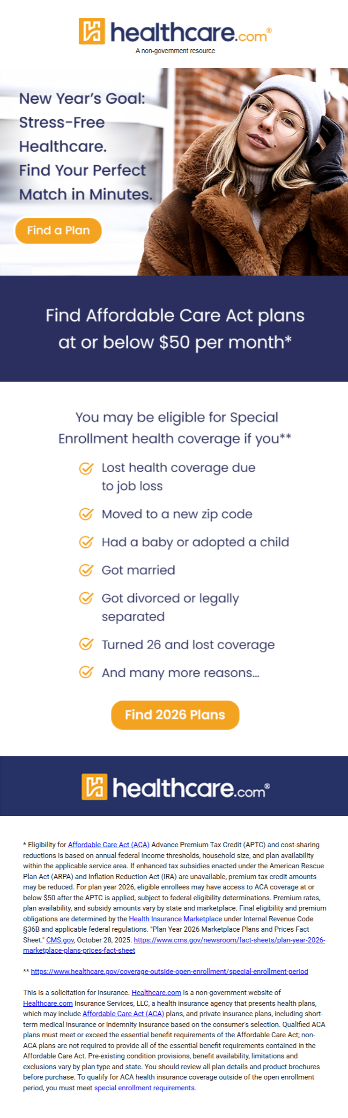Click checkmark icon beside Got divorced
Screen dimensions: 348x1118
[86, 598]
